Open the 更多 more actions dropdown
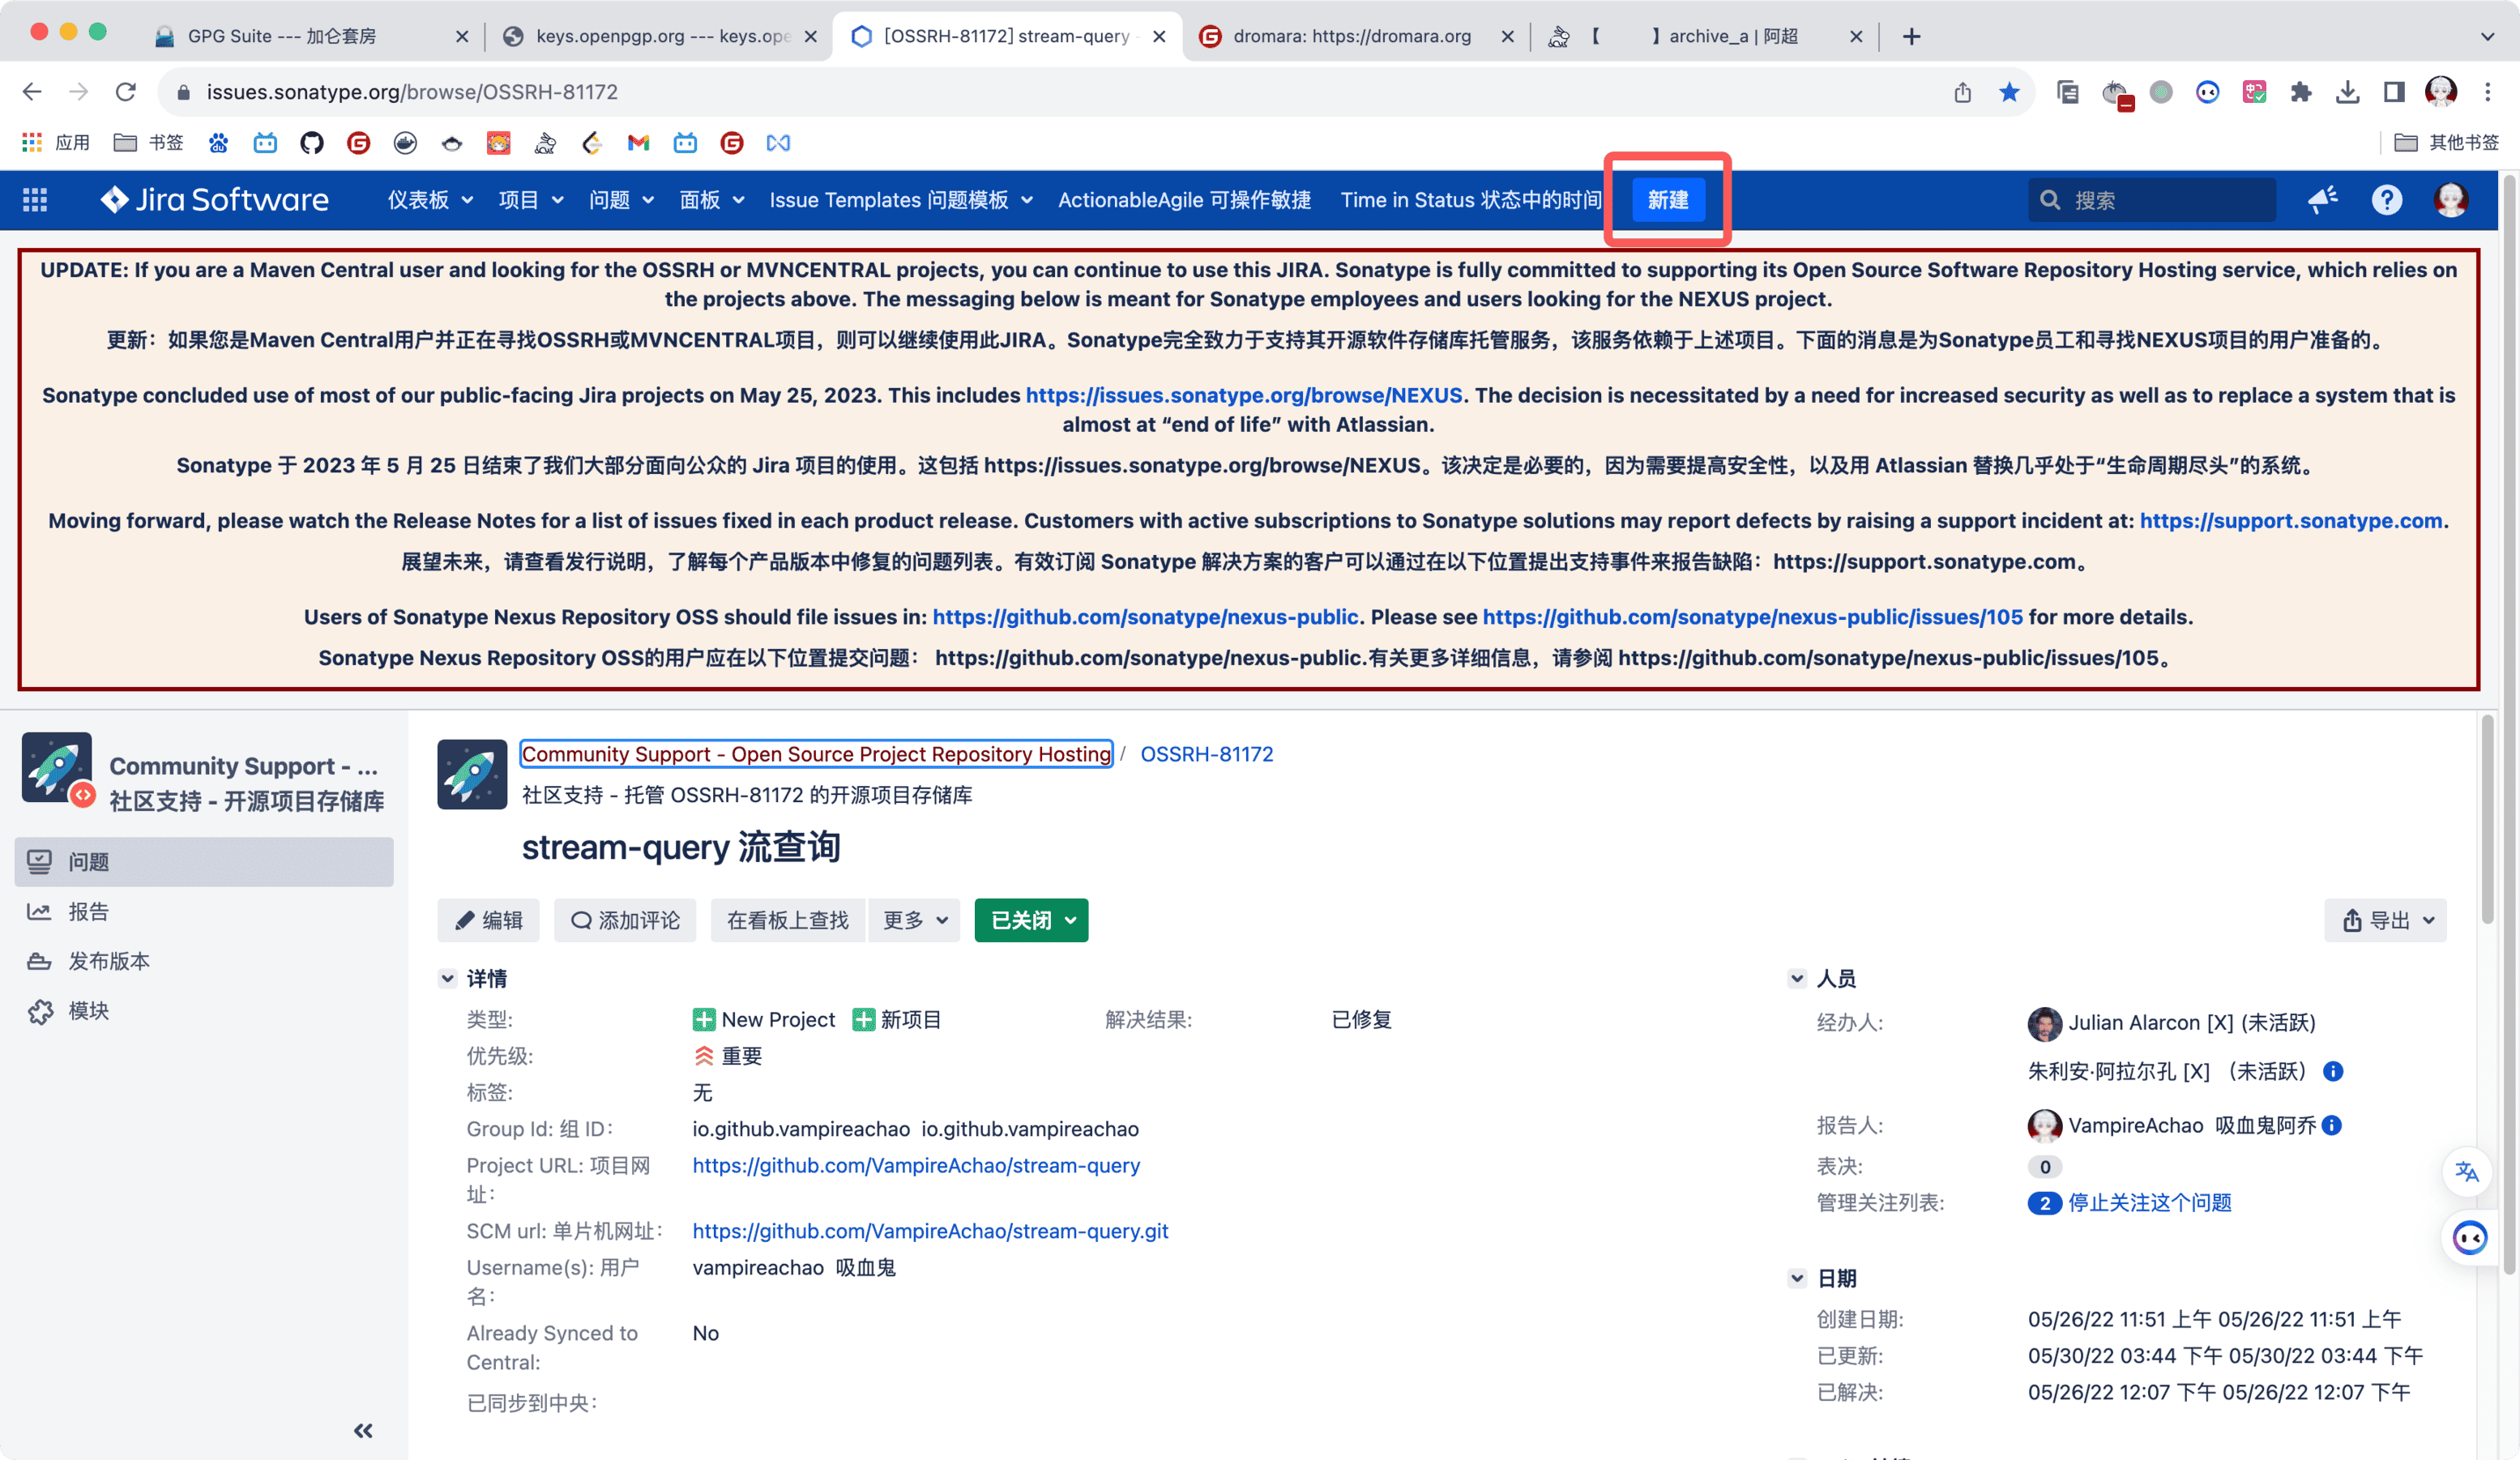2520x1460 pixels. (x=914, y=920)
